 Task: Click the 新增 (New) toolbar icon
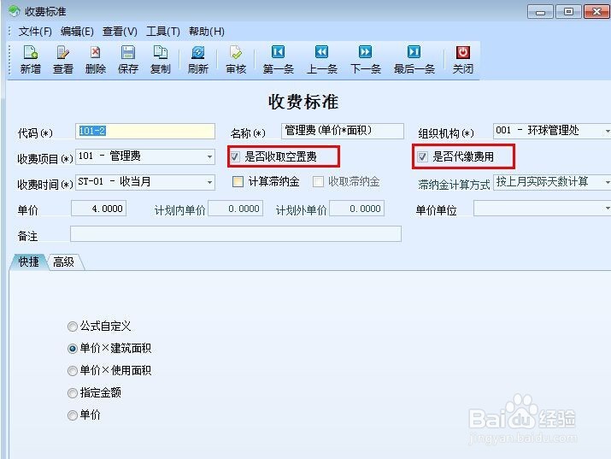coord(31,60)
